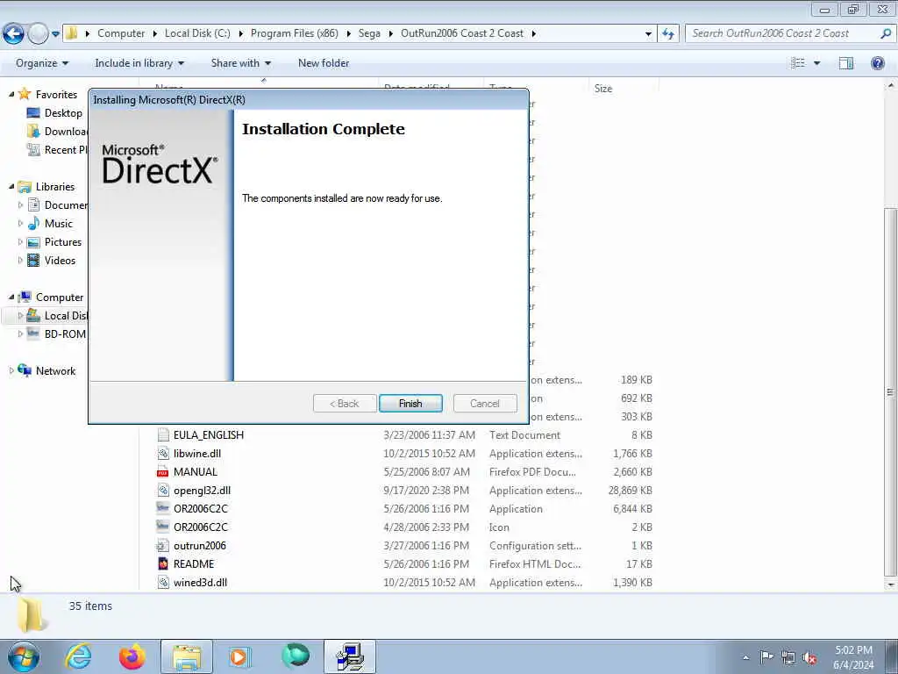Launch Firefox from taskbar
Viewport: 898px width, 674px height.
tap(132, 656)
